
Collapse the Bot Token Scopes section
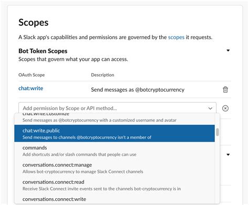pos(228,51)
